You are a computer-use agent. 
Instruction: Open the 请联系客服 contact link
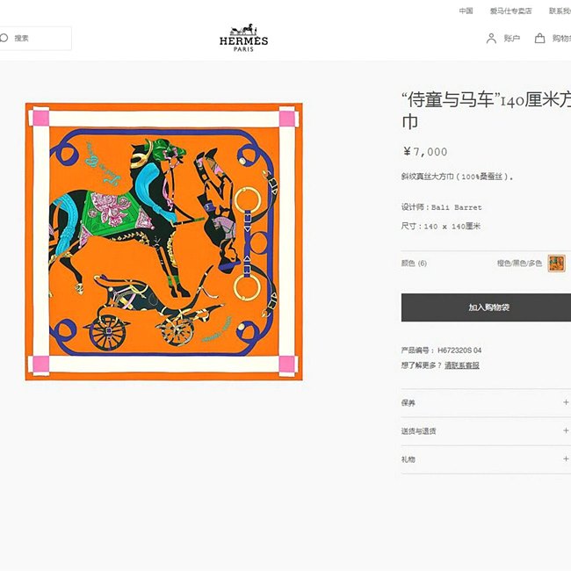click(462, 365)
